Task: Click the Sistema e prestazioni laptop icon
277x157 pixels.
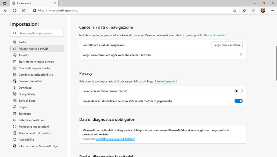Action: [15, 120]
